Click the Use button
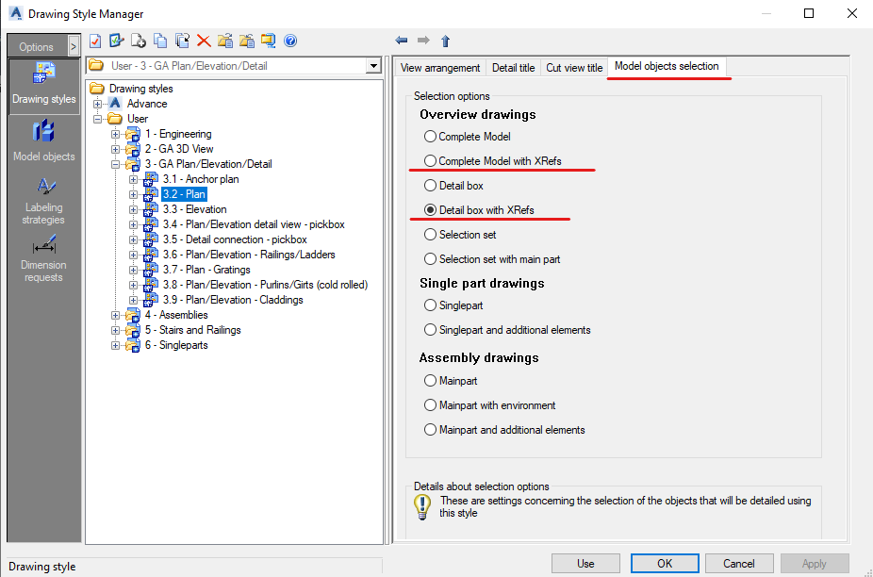The width and height of the screenshot is (873, 577). pyautogui.click(x=585, y=564)
